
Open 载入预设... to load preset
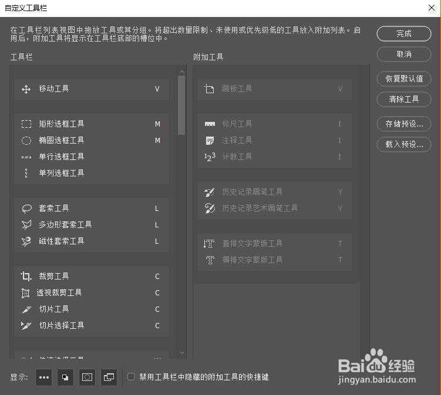(x=404, y=144)
